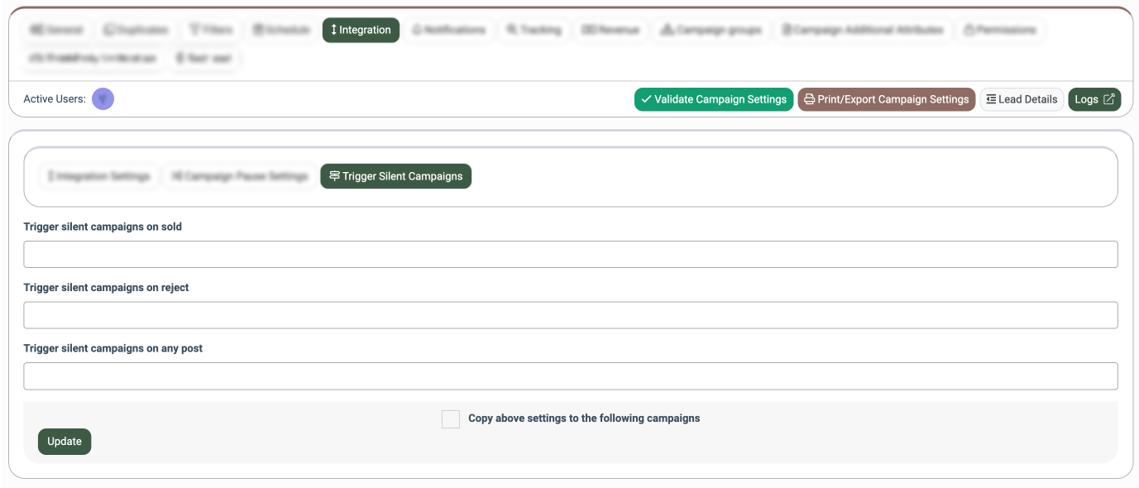Select the Integration tab

(361, 30)
